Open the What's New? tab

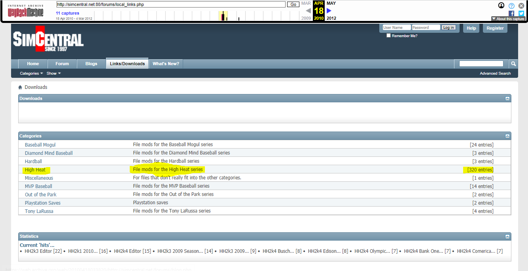(x=166, y=64)
